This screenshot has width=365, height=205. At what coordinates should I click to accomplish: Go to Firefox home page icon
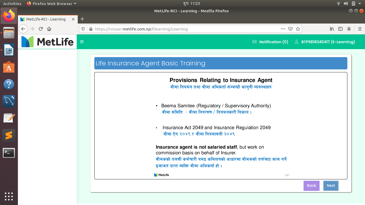(x=49, y=29)
